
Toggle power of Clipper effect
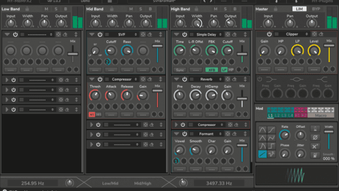[269, 34]
